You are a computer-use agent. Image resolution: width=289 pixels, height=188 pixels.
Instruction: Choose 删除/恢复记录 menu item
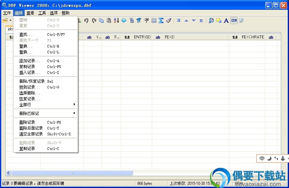point(46,81)
